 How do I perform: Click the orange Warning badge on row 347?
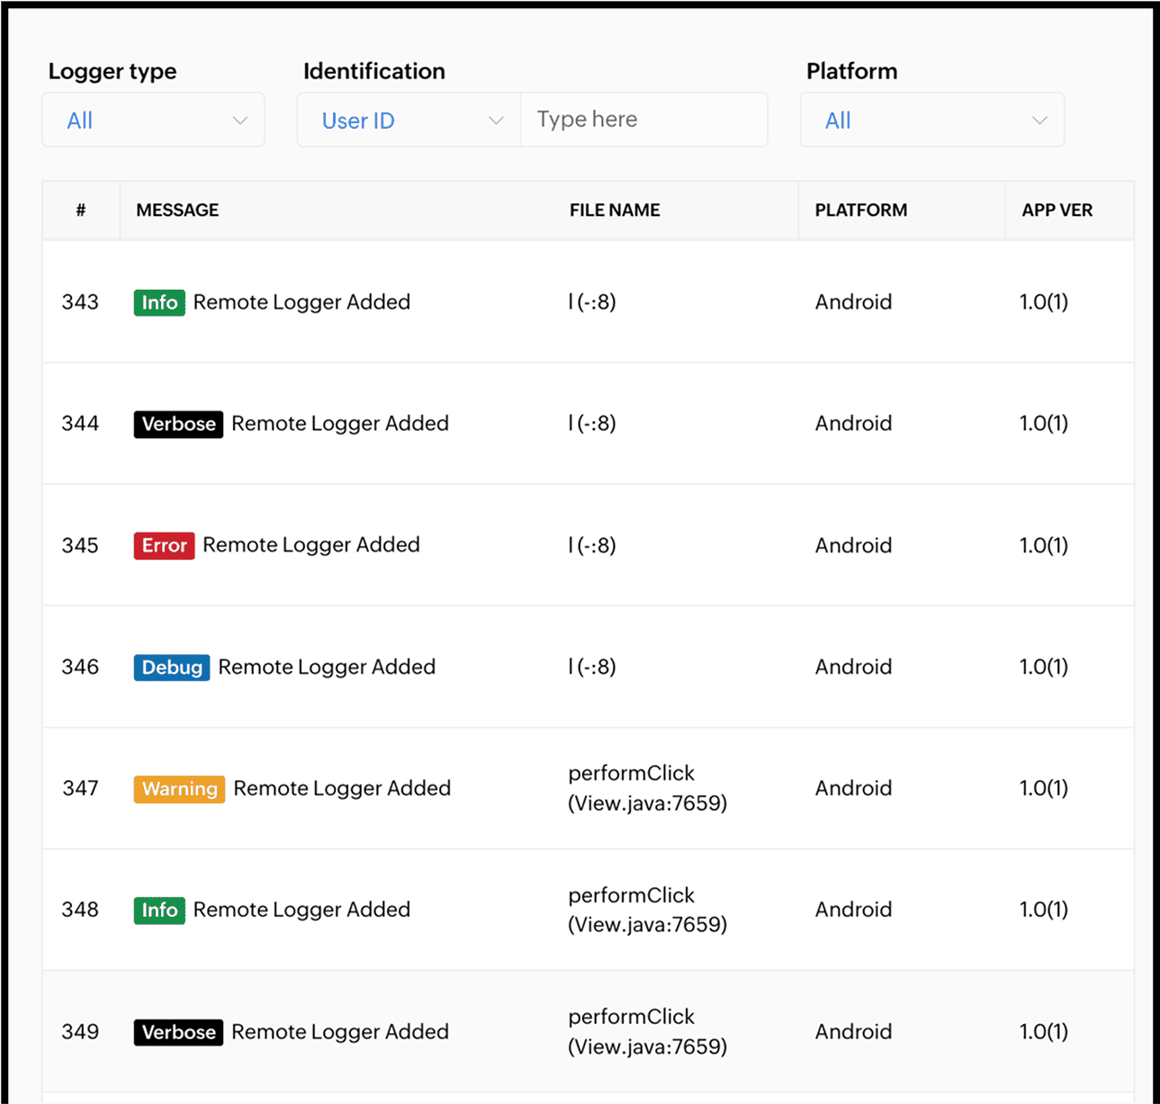pos(179,789)
